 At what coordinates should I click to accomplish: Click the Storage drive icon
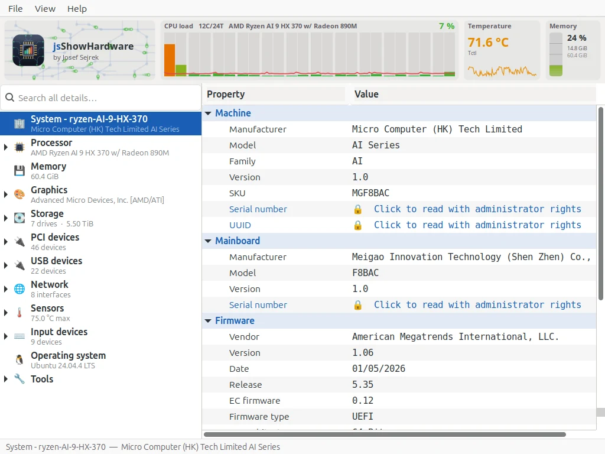tap(19, 218)
